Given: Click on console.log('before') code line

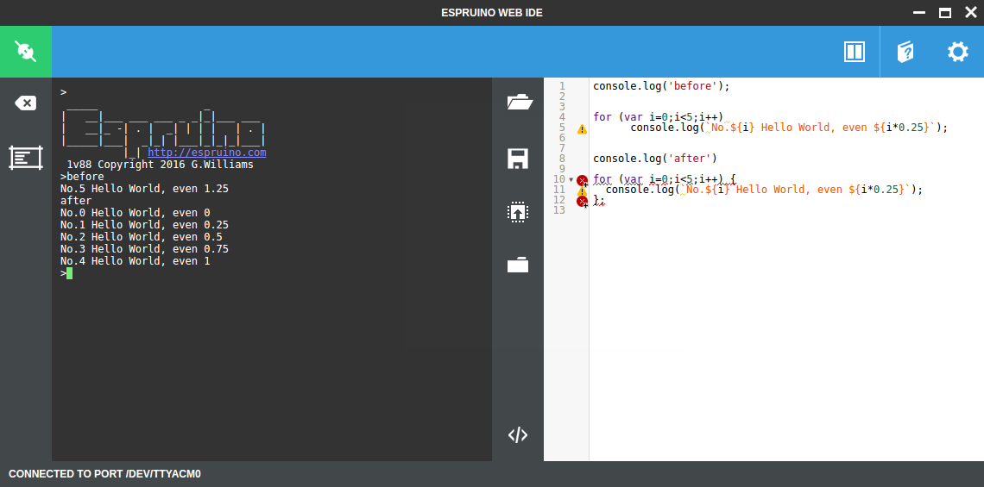Looking at the screenshot, I should (661, 86).
